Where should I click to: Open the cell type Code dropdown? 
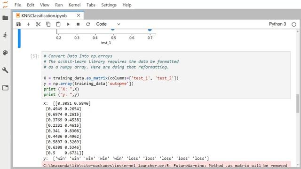108,24
